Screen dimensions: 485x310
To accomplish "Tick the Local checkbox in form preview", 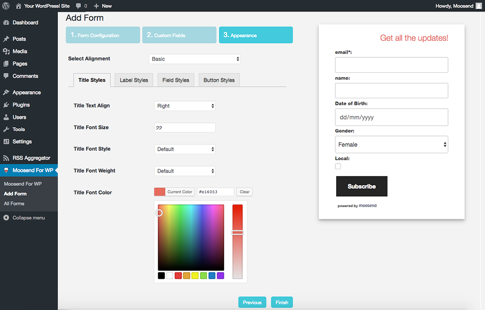I will click(x=338, y=166).
